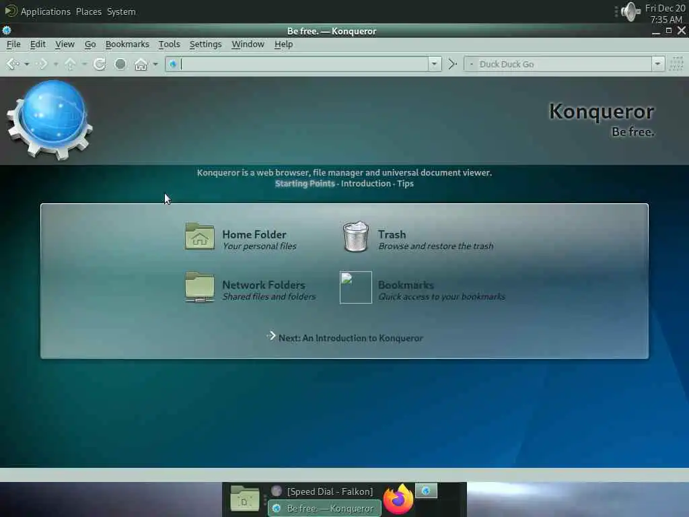
Task: Click the Forward navigation arrow
Action: pos(42,64)
